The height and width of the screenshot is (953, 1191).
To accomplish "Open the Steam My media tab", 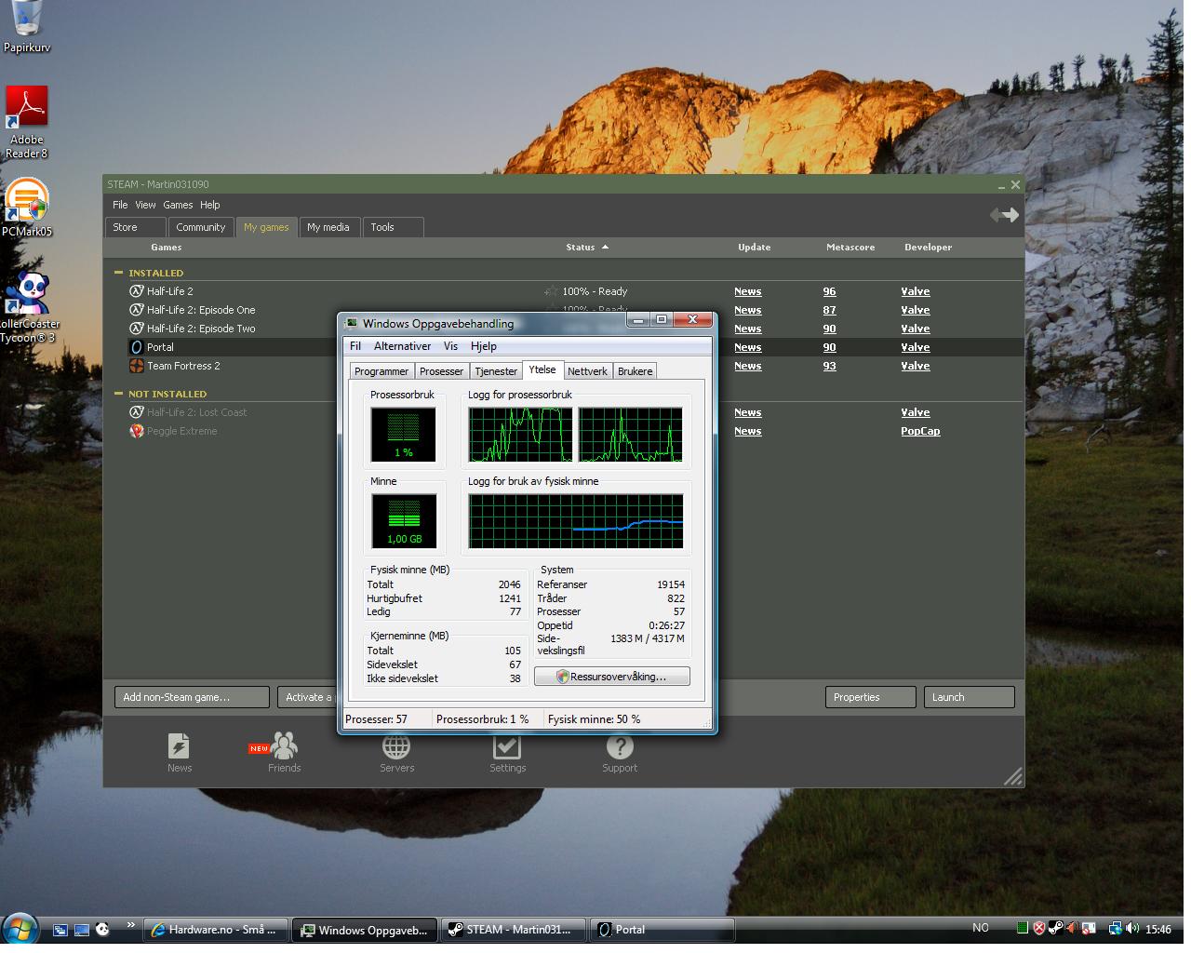I will 328,227.
